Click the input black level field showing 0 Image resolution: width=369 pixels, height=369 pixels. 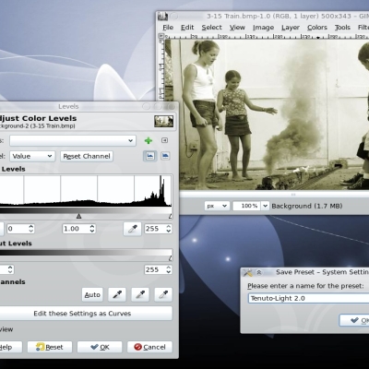point(18,229)
